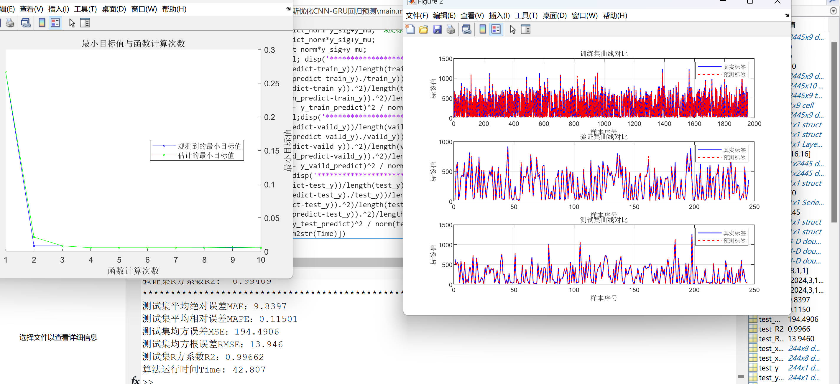The width and height of the screenshot is (840, 384).
Task: Open workspace panel circular dropdown arrow
Action: (833, 11)
